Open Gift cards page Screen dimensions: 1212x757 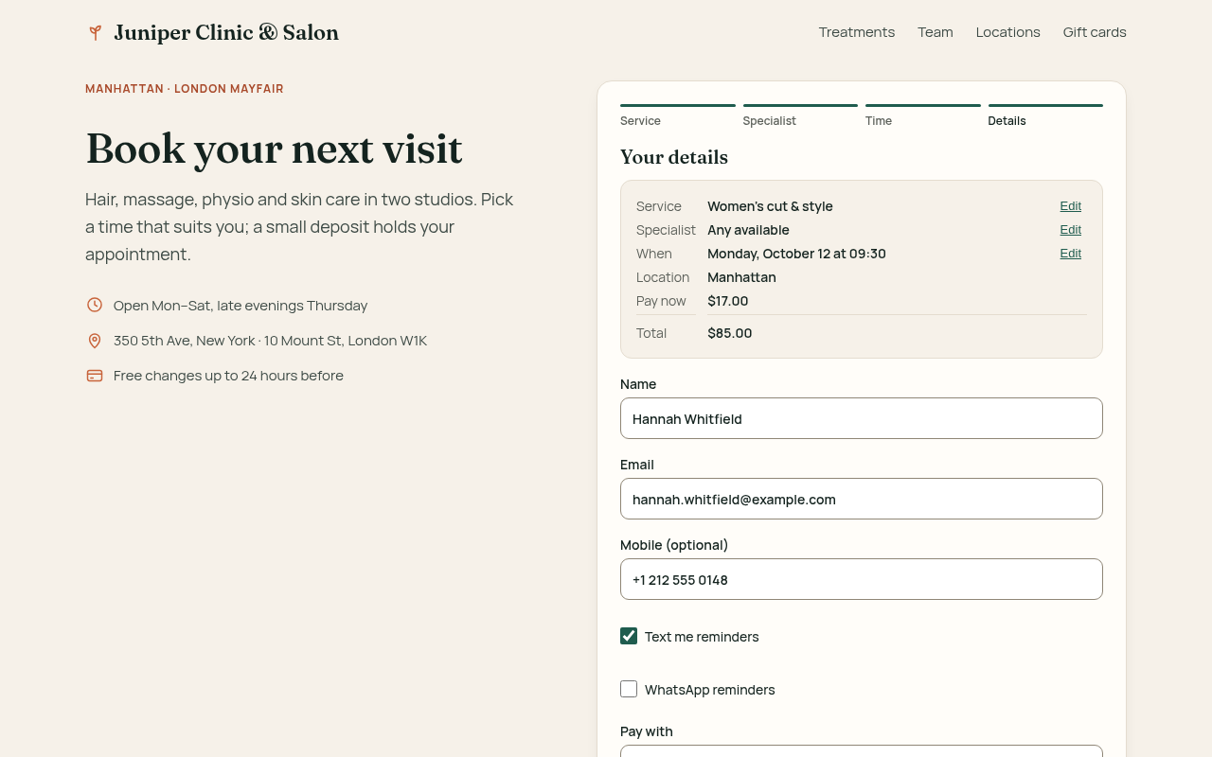coord(1095,32)
